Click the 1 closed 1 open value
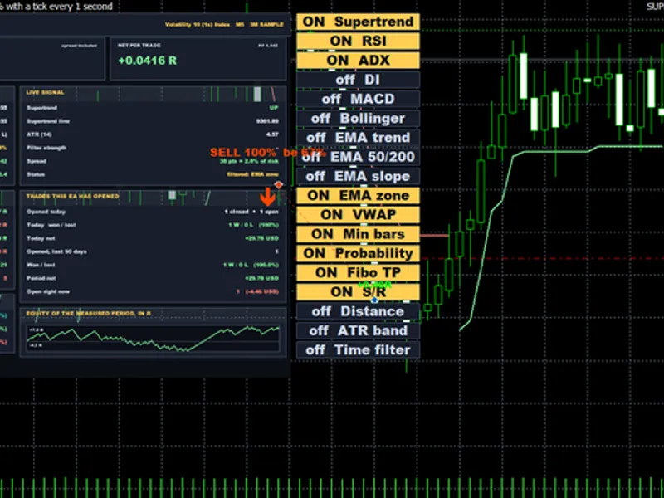This screenshot has height=498, width=664. pyautogui.click(x=251, y=212)
